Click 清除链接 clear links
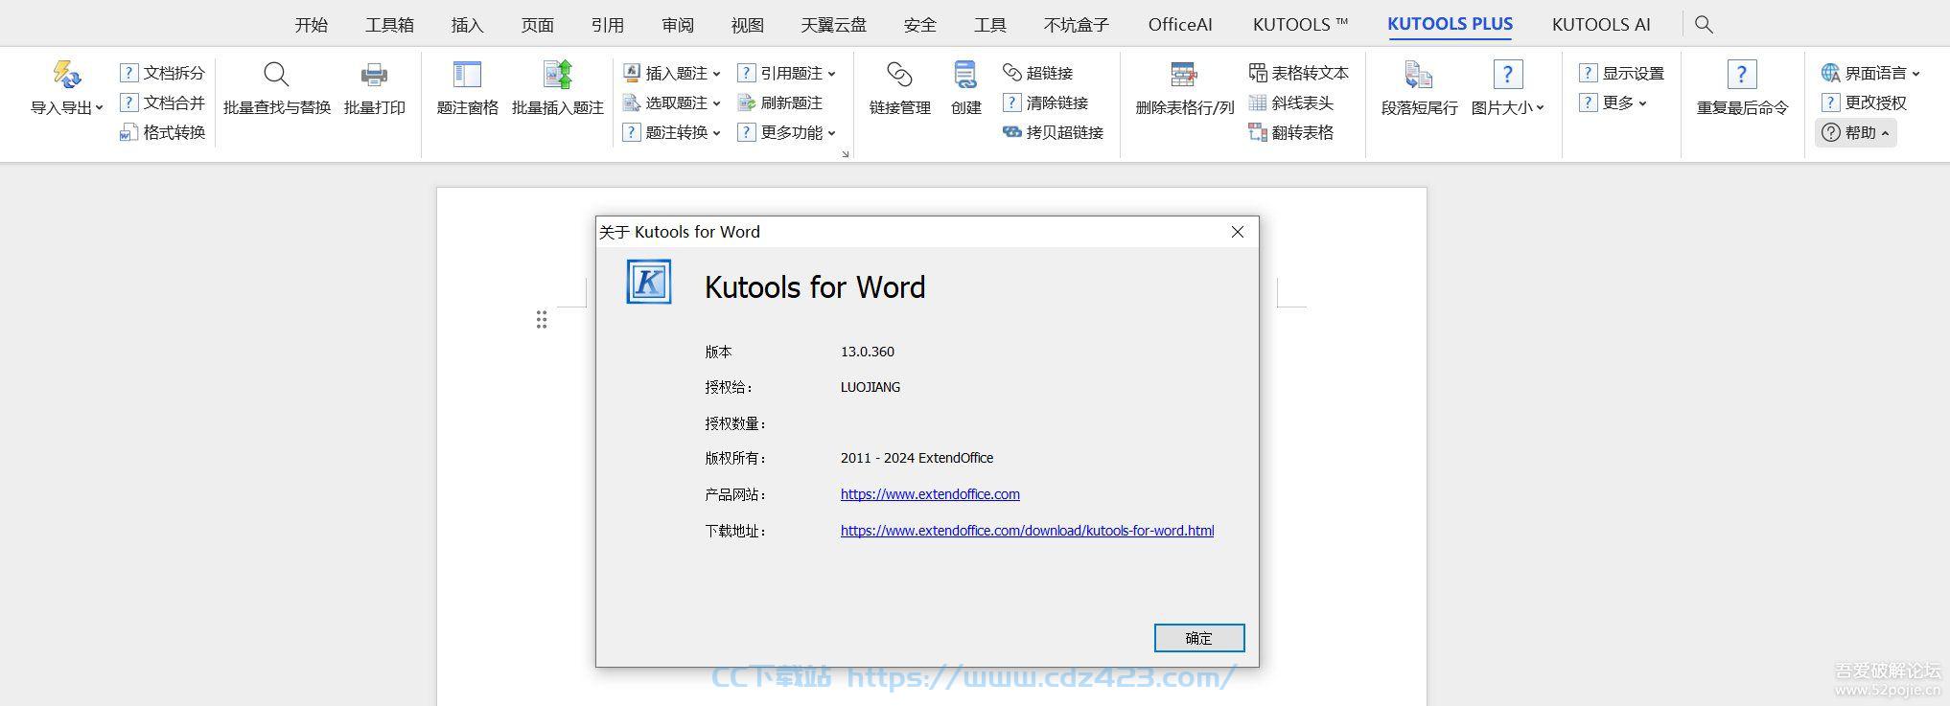This screenshot has width=1950, height=706. click(1045, 102)
